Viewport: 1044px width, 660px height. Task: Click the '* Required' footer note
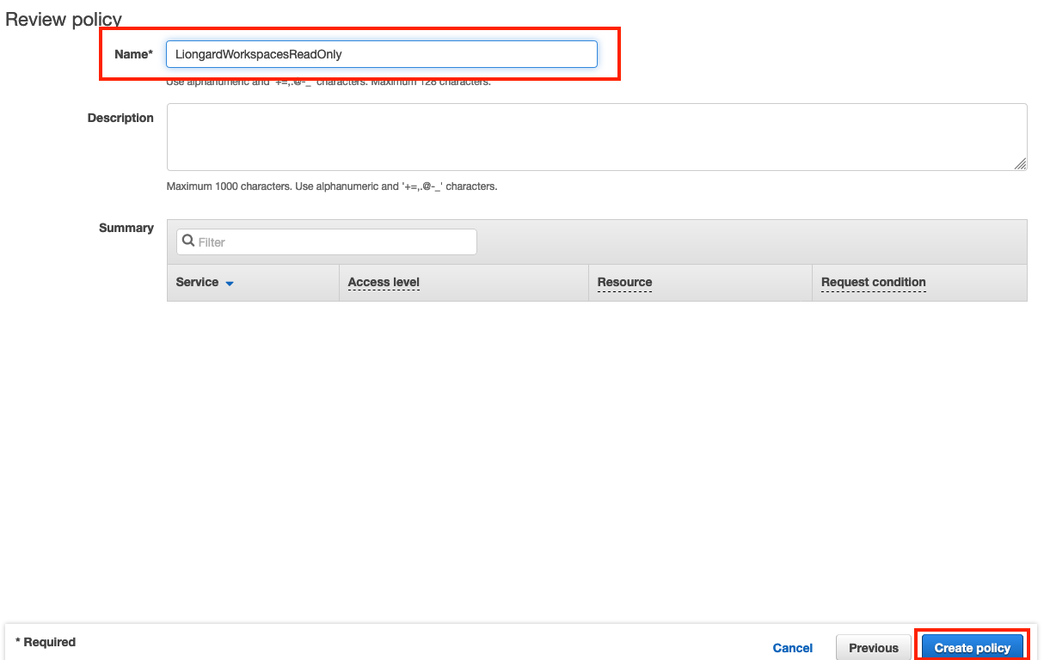point(46,642)
